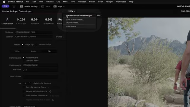Click the three-dots options menu icon
190x107 pixels.
pyautogui.click(x=64, y=11)
